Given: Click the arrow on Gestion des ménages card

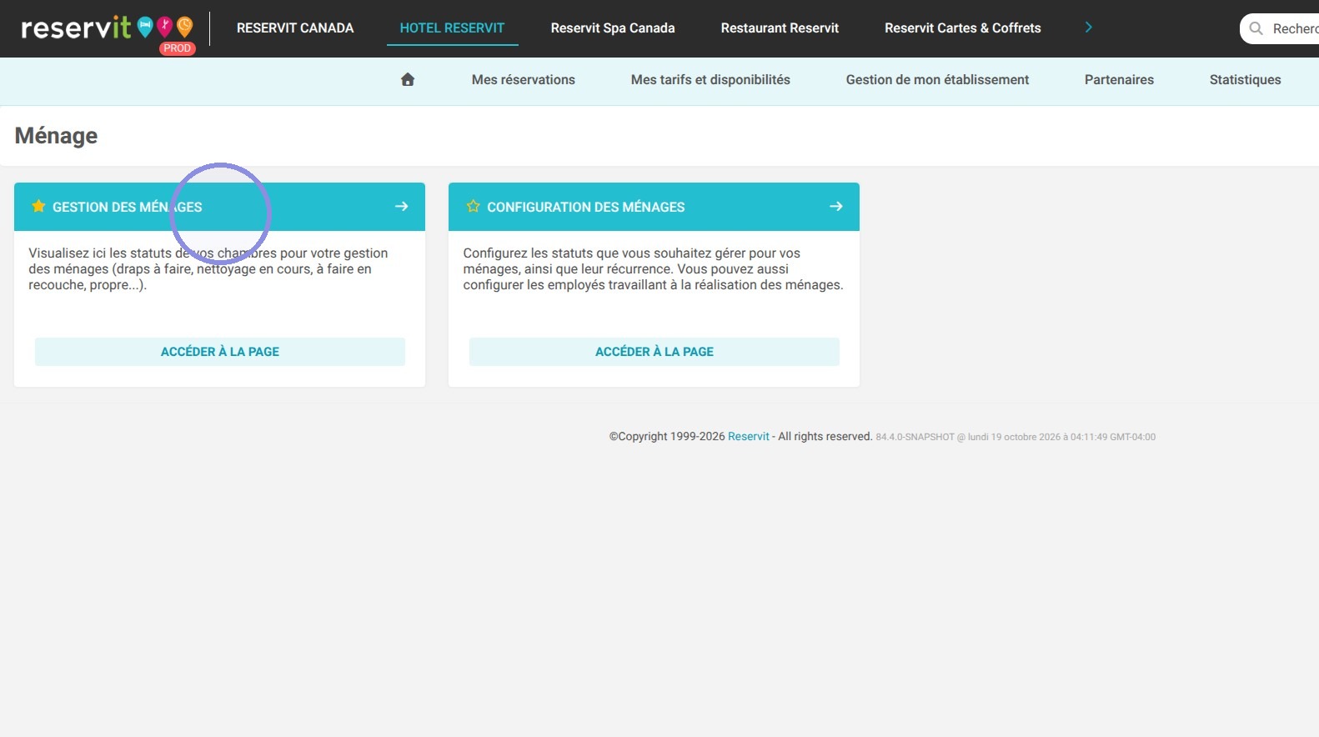Looking at the screenshot, I should pyautogui.click(x=402, y=206).
